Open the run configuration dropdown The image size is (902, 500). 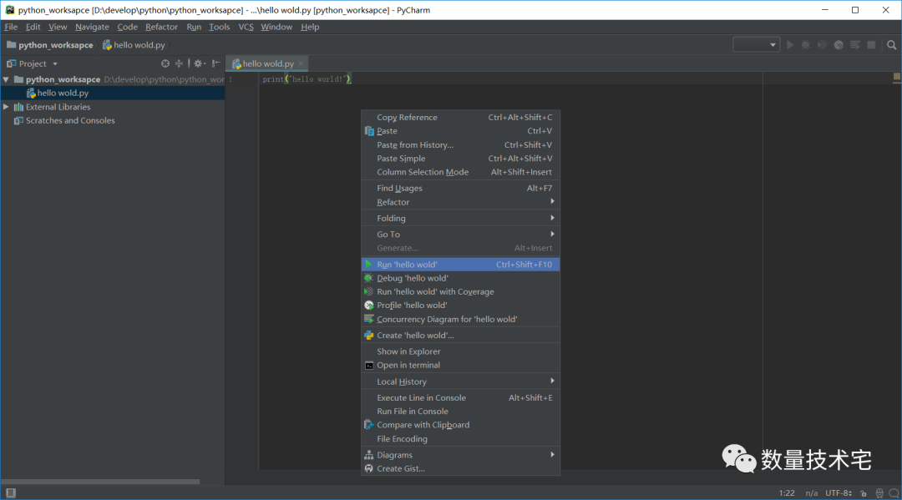(756, 45)
